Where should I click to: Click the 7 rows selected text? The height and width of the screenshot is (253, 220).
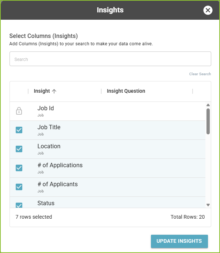coord(34,217)
